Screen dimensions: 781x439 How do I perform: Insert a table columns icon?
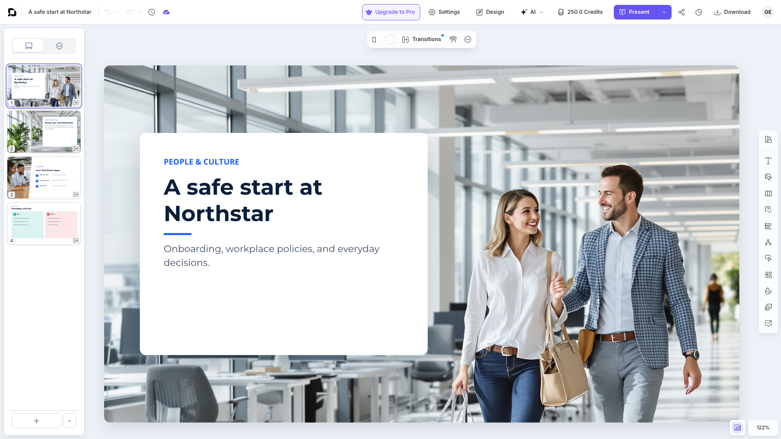(x=768, y=193)
